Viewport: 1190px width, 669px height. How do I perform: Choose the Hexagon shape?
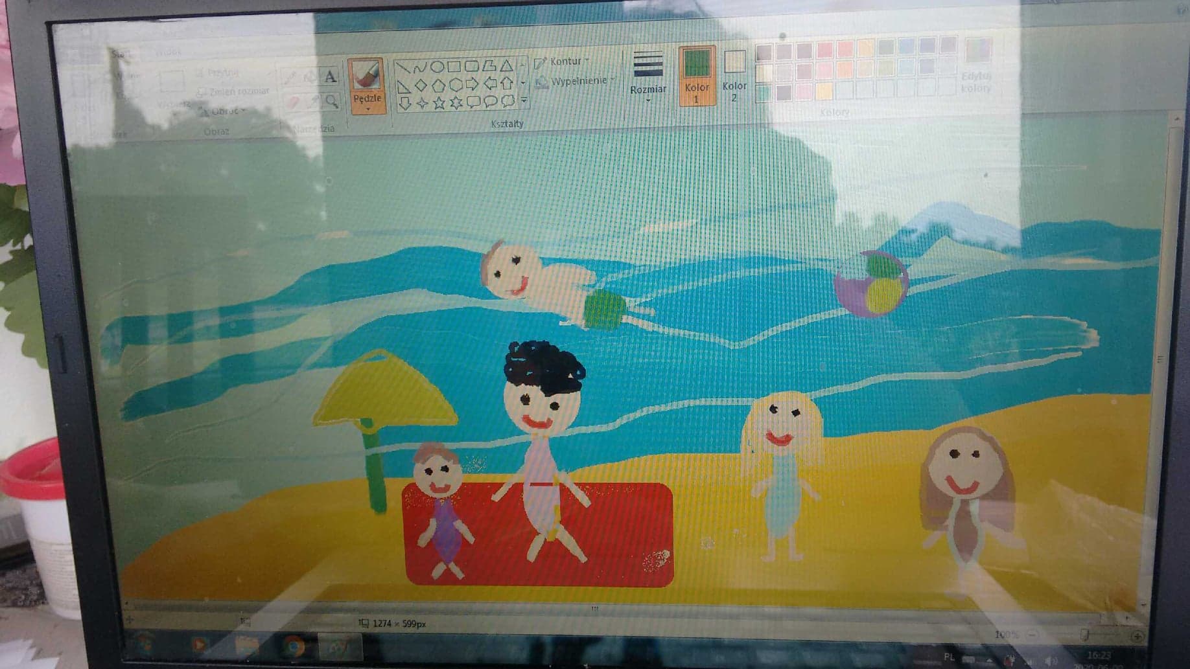coord(455,84)
